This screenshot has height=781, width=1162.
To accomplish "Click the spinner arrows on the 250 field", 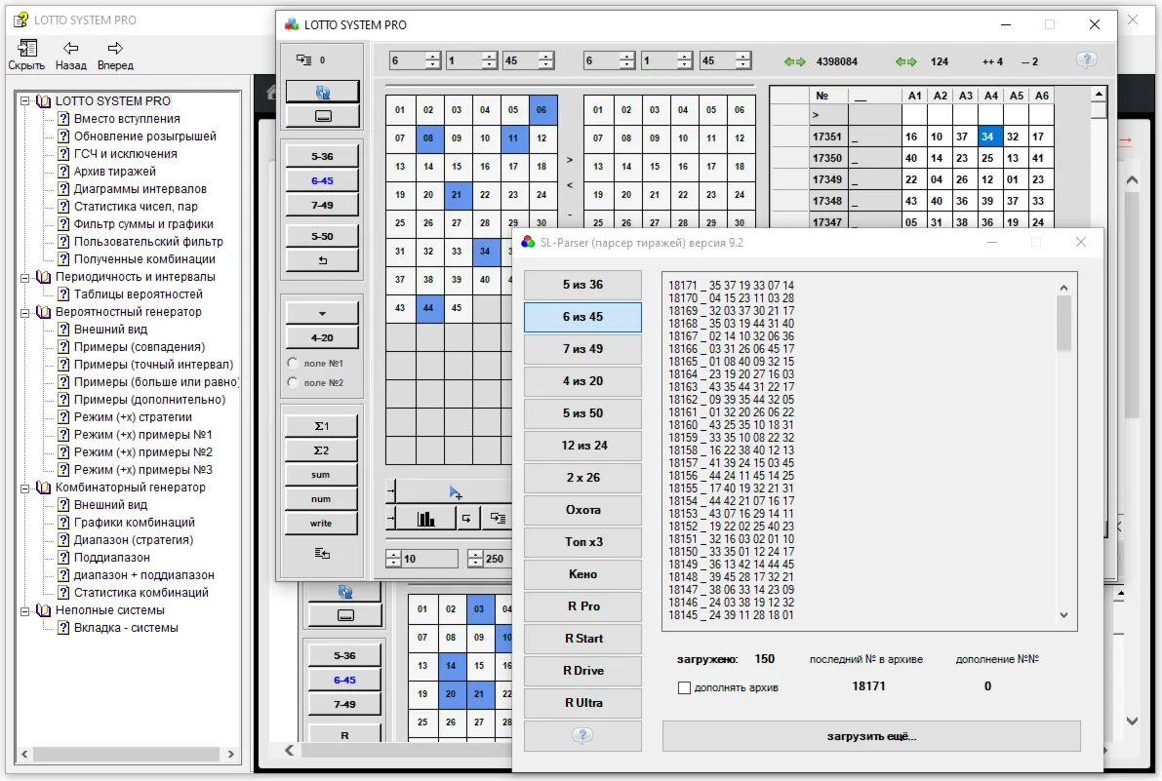I will [476, 559].
